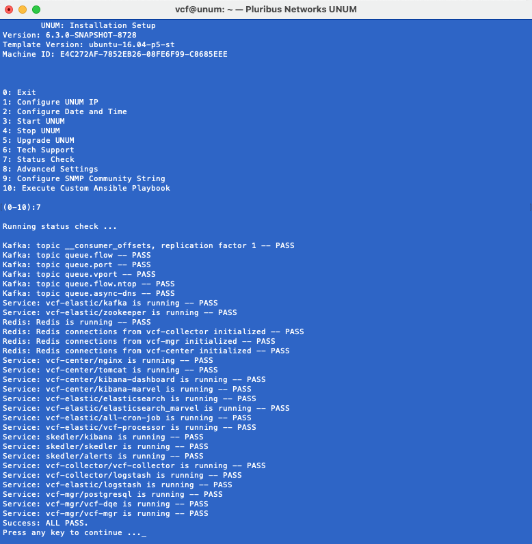Click menu option '7: Status Check'

click(38, 160)
